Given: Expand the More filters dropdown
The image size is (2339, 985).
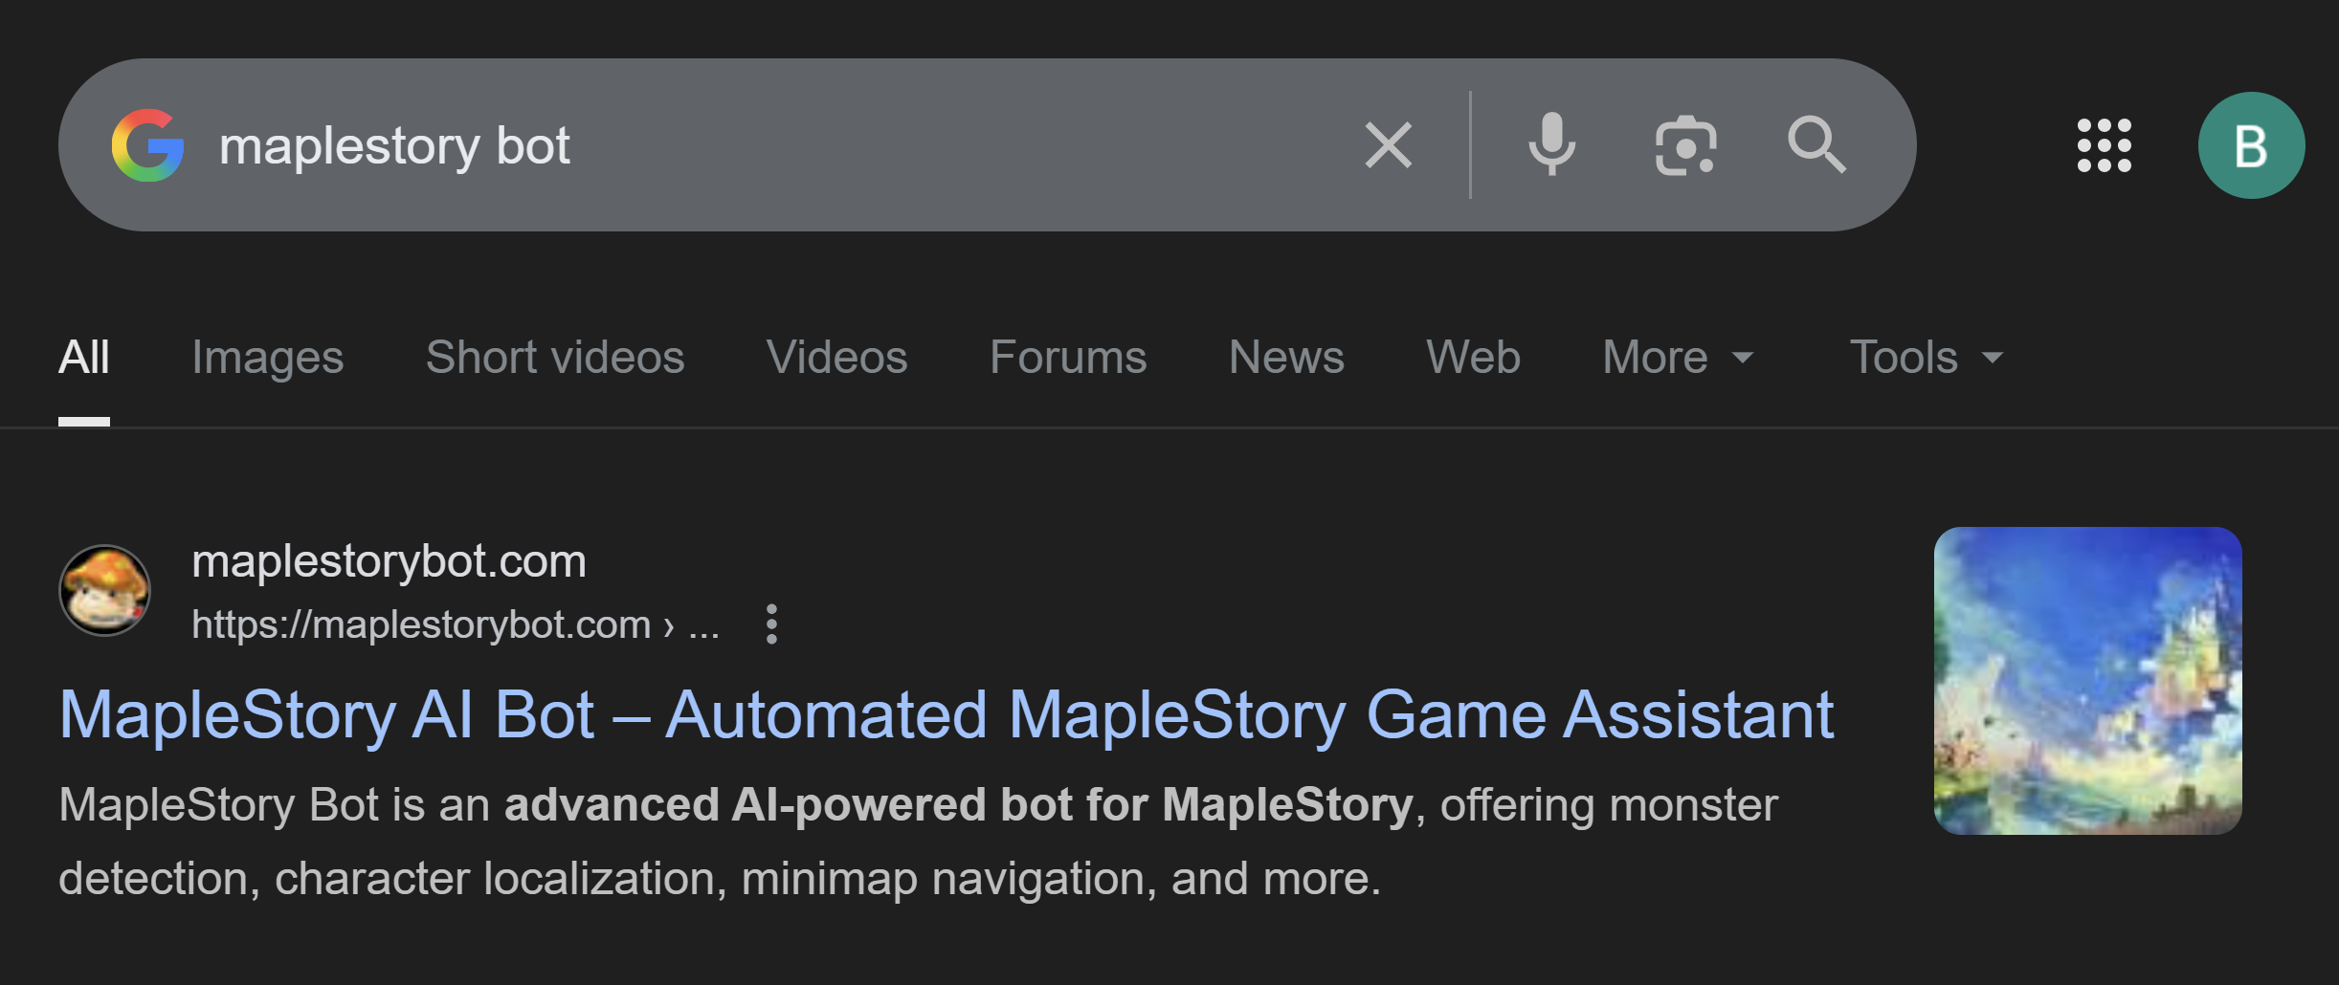Looking at the screenshot, I should (1677, 358).
